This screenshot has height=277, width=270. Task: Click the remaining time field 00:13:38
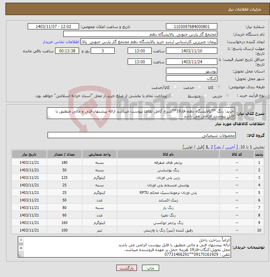[67, 51]
